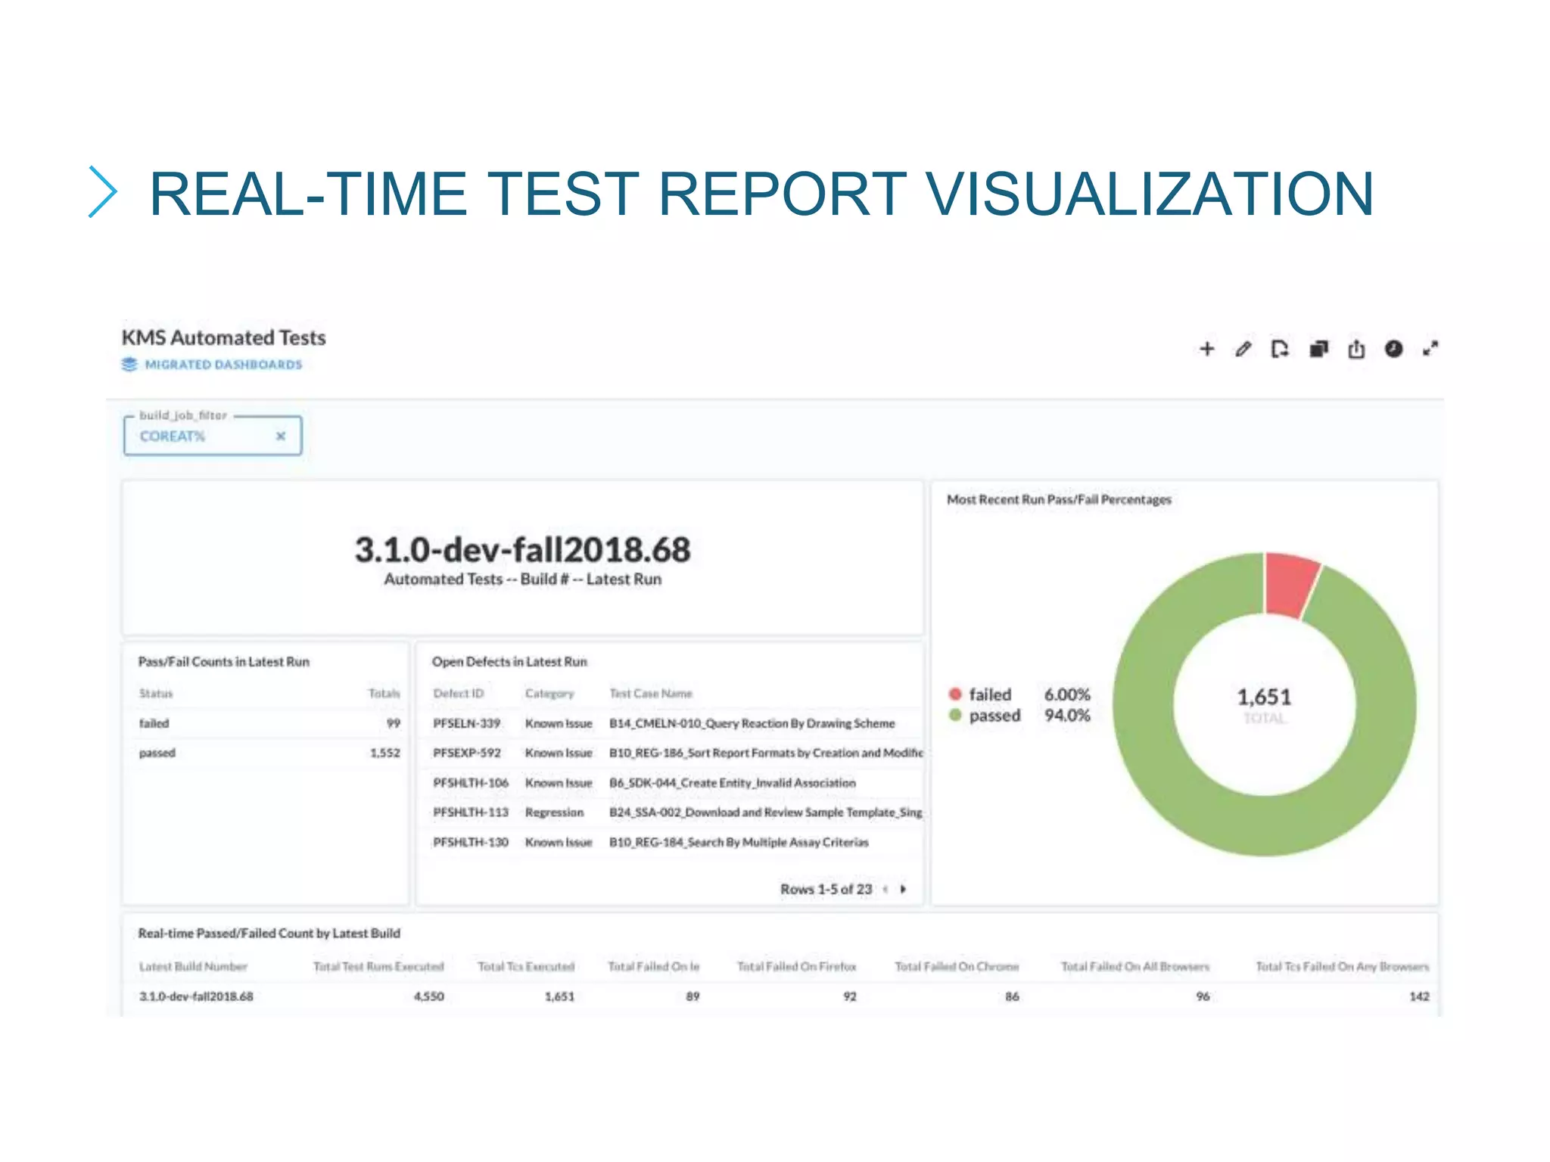The width and height of the screenshot is (1550, 1162).
Task: Sort by Total Tcs Failed On Any Browsers header
Action: tap(1343, 967)
